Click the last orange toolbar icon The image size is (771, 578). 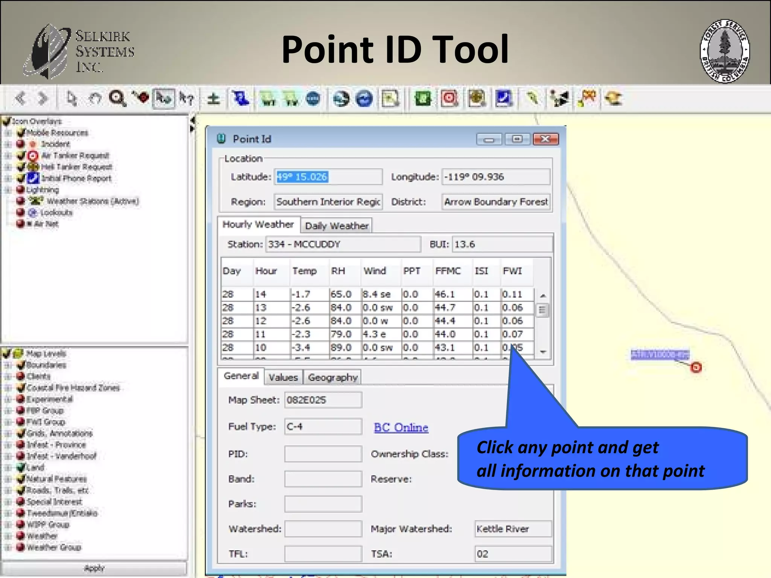coord(614,99)
